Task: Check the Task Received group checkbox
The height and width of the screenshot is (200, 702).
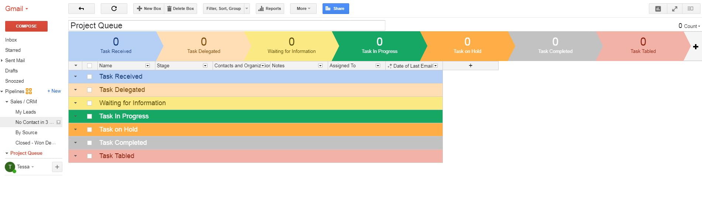Action: point(89,77)
